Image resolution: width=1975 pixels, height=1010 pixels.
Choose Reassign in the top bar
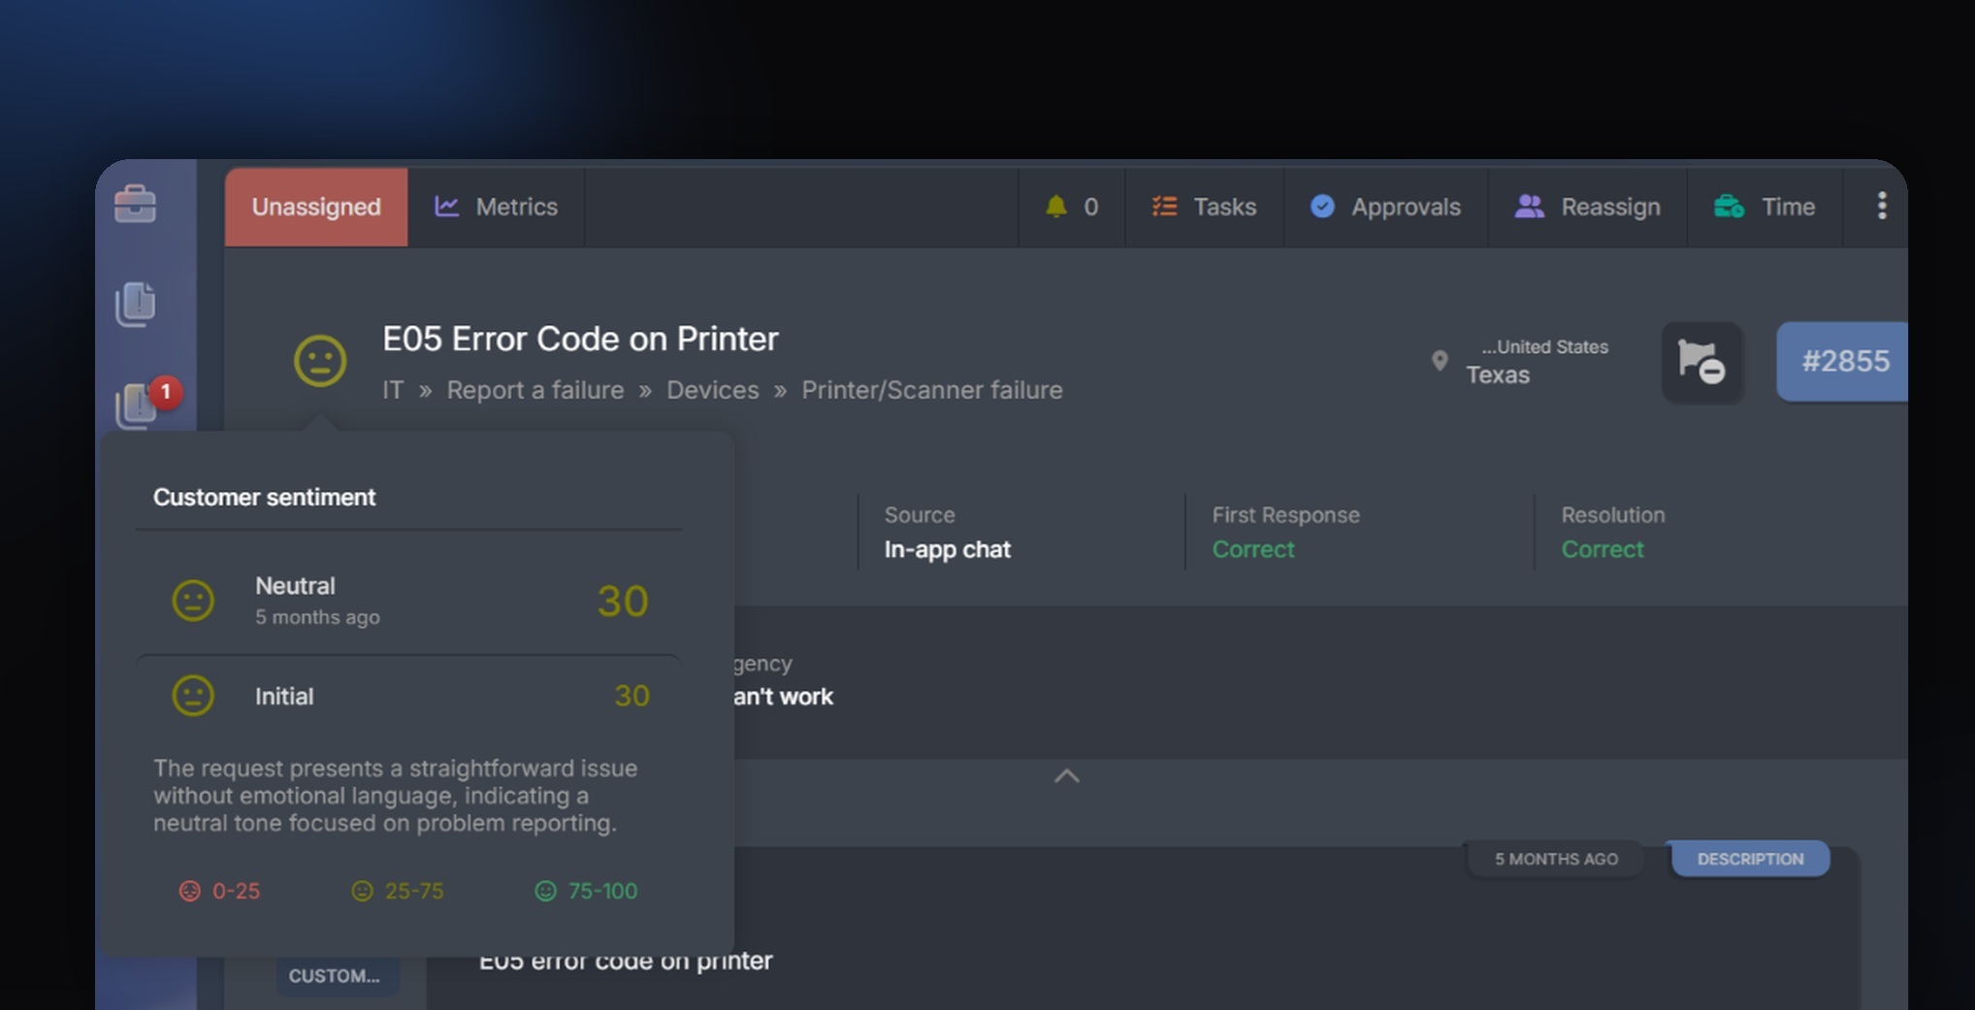click(x=1587, y=207)
